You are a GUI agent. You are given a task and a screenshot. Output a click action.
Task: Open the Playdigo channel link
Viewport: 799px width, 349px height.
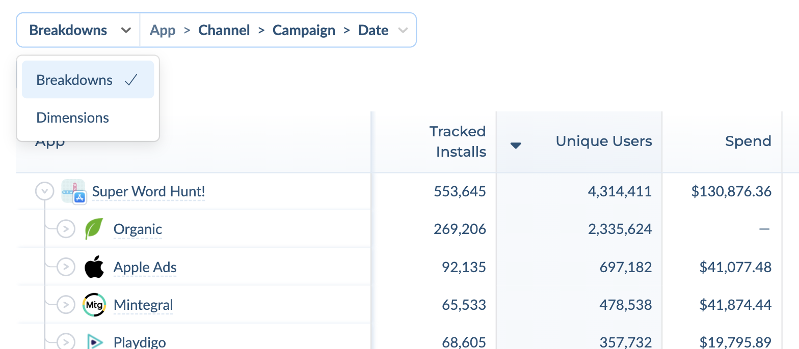point(140,342)
